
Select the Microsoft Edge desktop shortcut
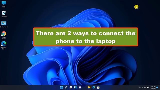[4, 45]
